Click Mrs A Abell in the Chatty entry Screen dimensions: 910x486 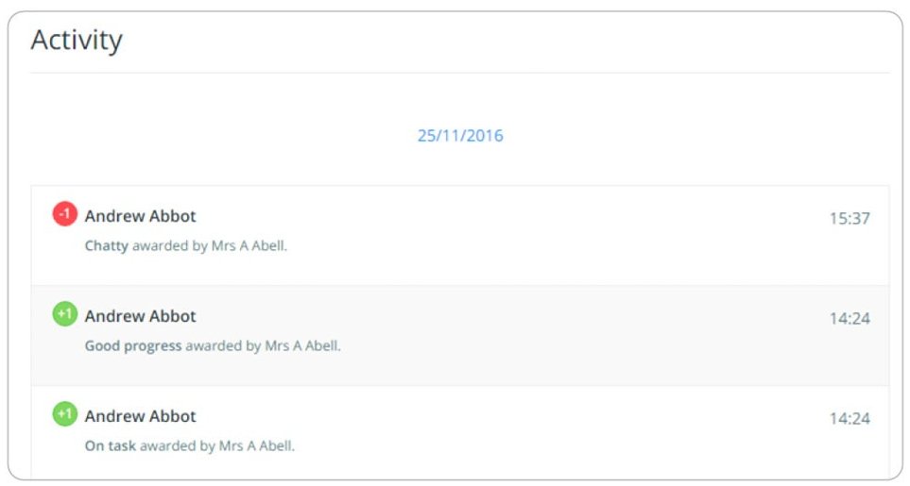coord(249,245)
